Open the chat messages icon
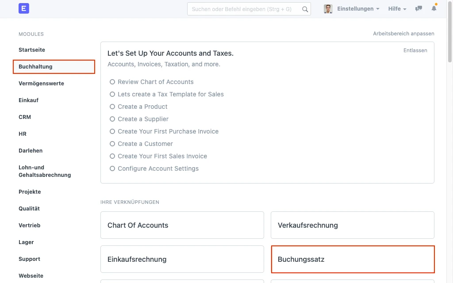453x283 pixels. (x=418, y=9)
